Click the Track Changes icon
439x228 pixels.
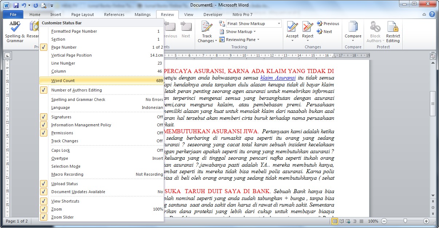pos(207,28)
